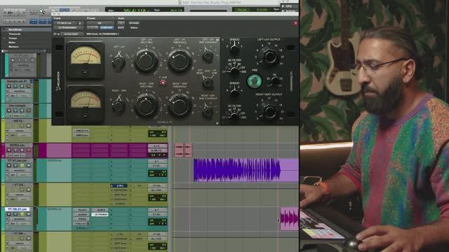Click the lower SC FILTER knob

click(234, 115)
